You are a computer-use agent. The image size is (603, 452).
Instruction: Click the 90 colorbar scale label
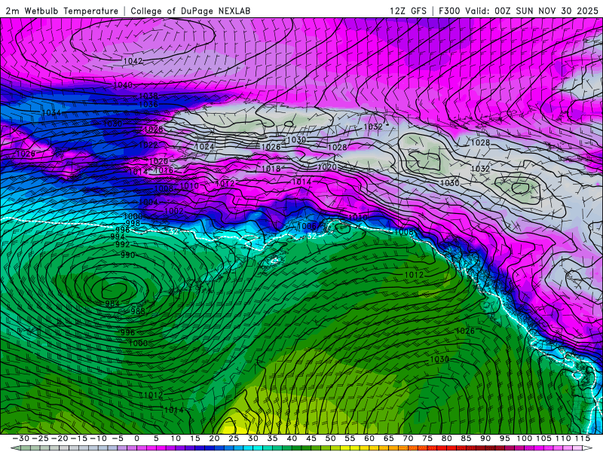[485, 438]
